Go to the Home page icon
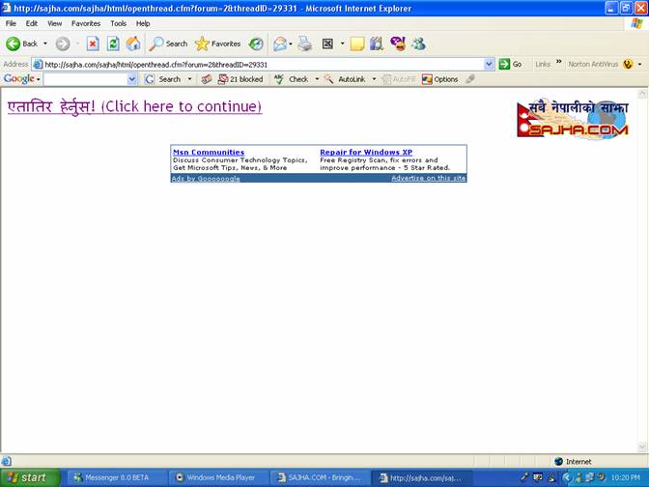Screen dimensions: 649x487 (133, 43)
